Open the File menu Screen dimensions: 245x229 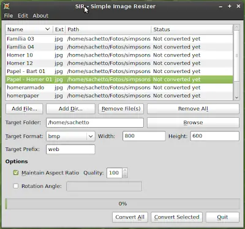coord(9,16)
